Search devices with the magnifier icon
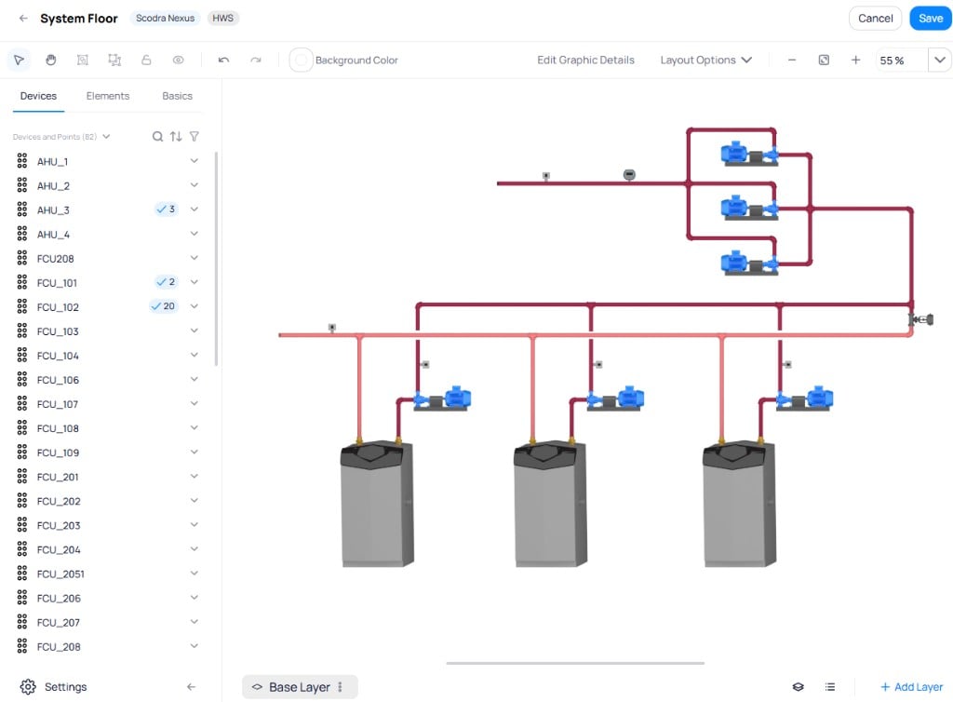This screenshot has width=953, height=702. (x=157, y=137)
